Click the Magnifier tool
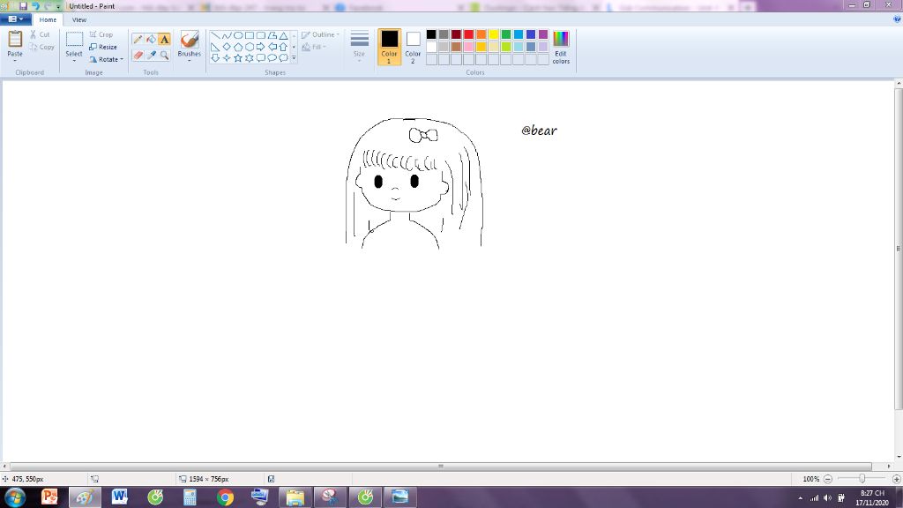 [x=164, y=55]
